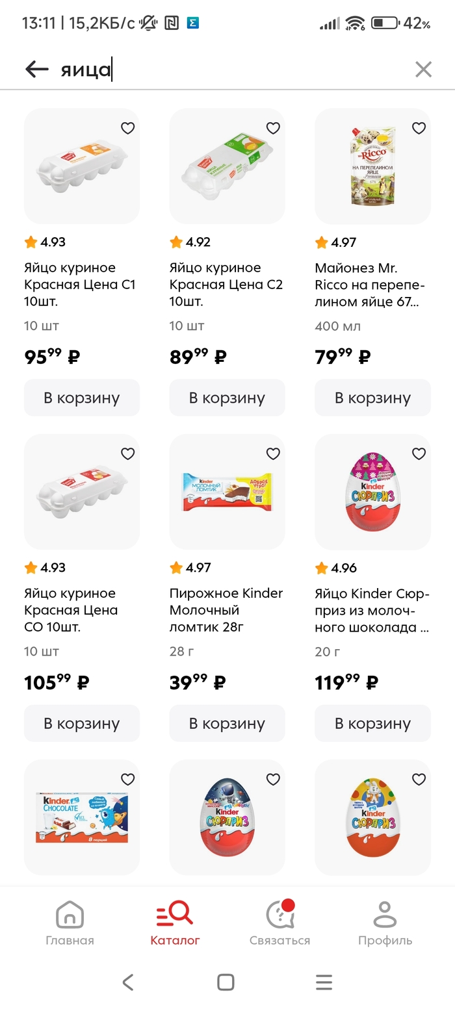This screenshot has width=455, height=1011.
Task: Open Mr. Ricco mayonnaise product image
Action: (x=372, y=166)
